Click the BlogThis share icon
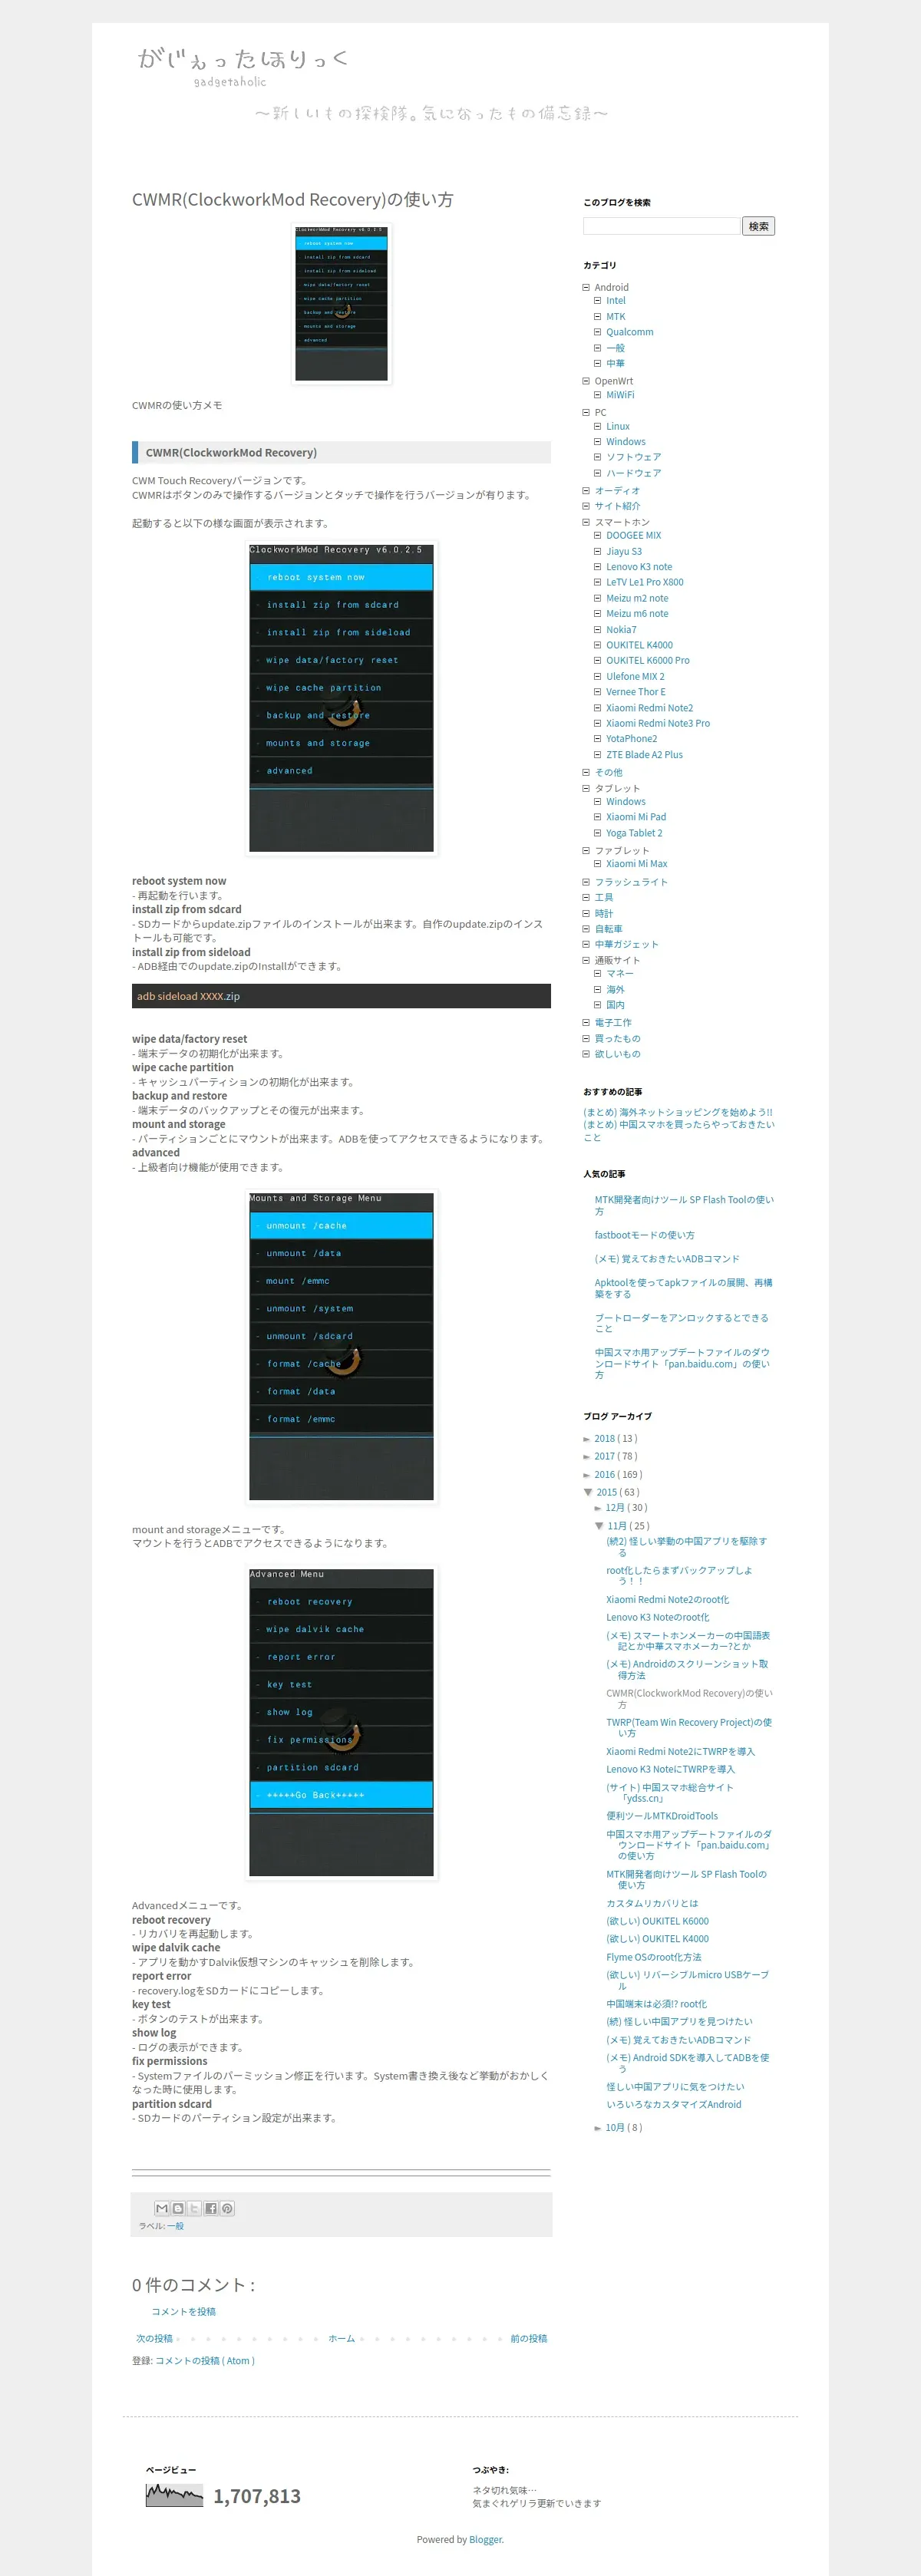This screenshot has height=2576, width=921. click(x=178, y=2208)
